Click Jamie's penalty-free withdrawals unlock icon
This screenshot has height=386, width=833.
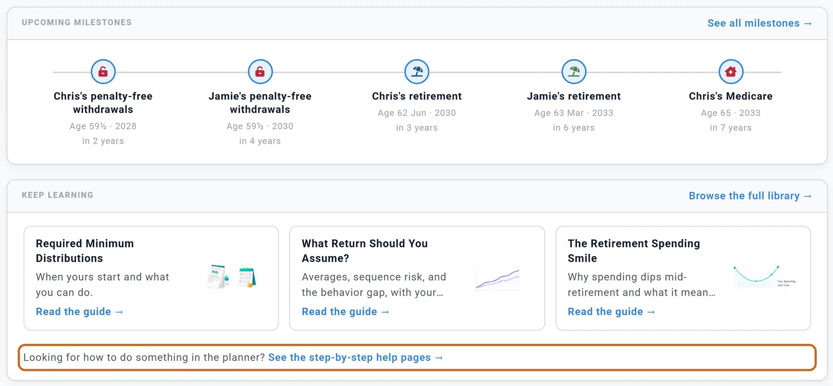pyautogui.click(x=260, y=72)
